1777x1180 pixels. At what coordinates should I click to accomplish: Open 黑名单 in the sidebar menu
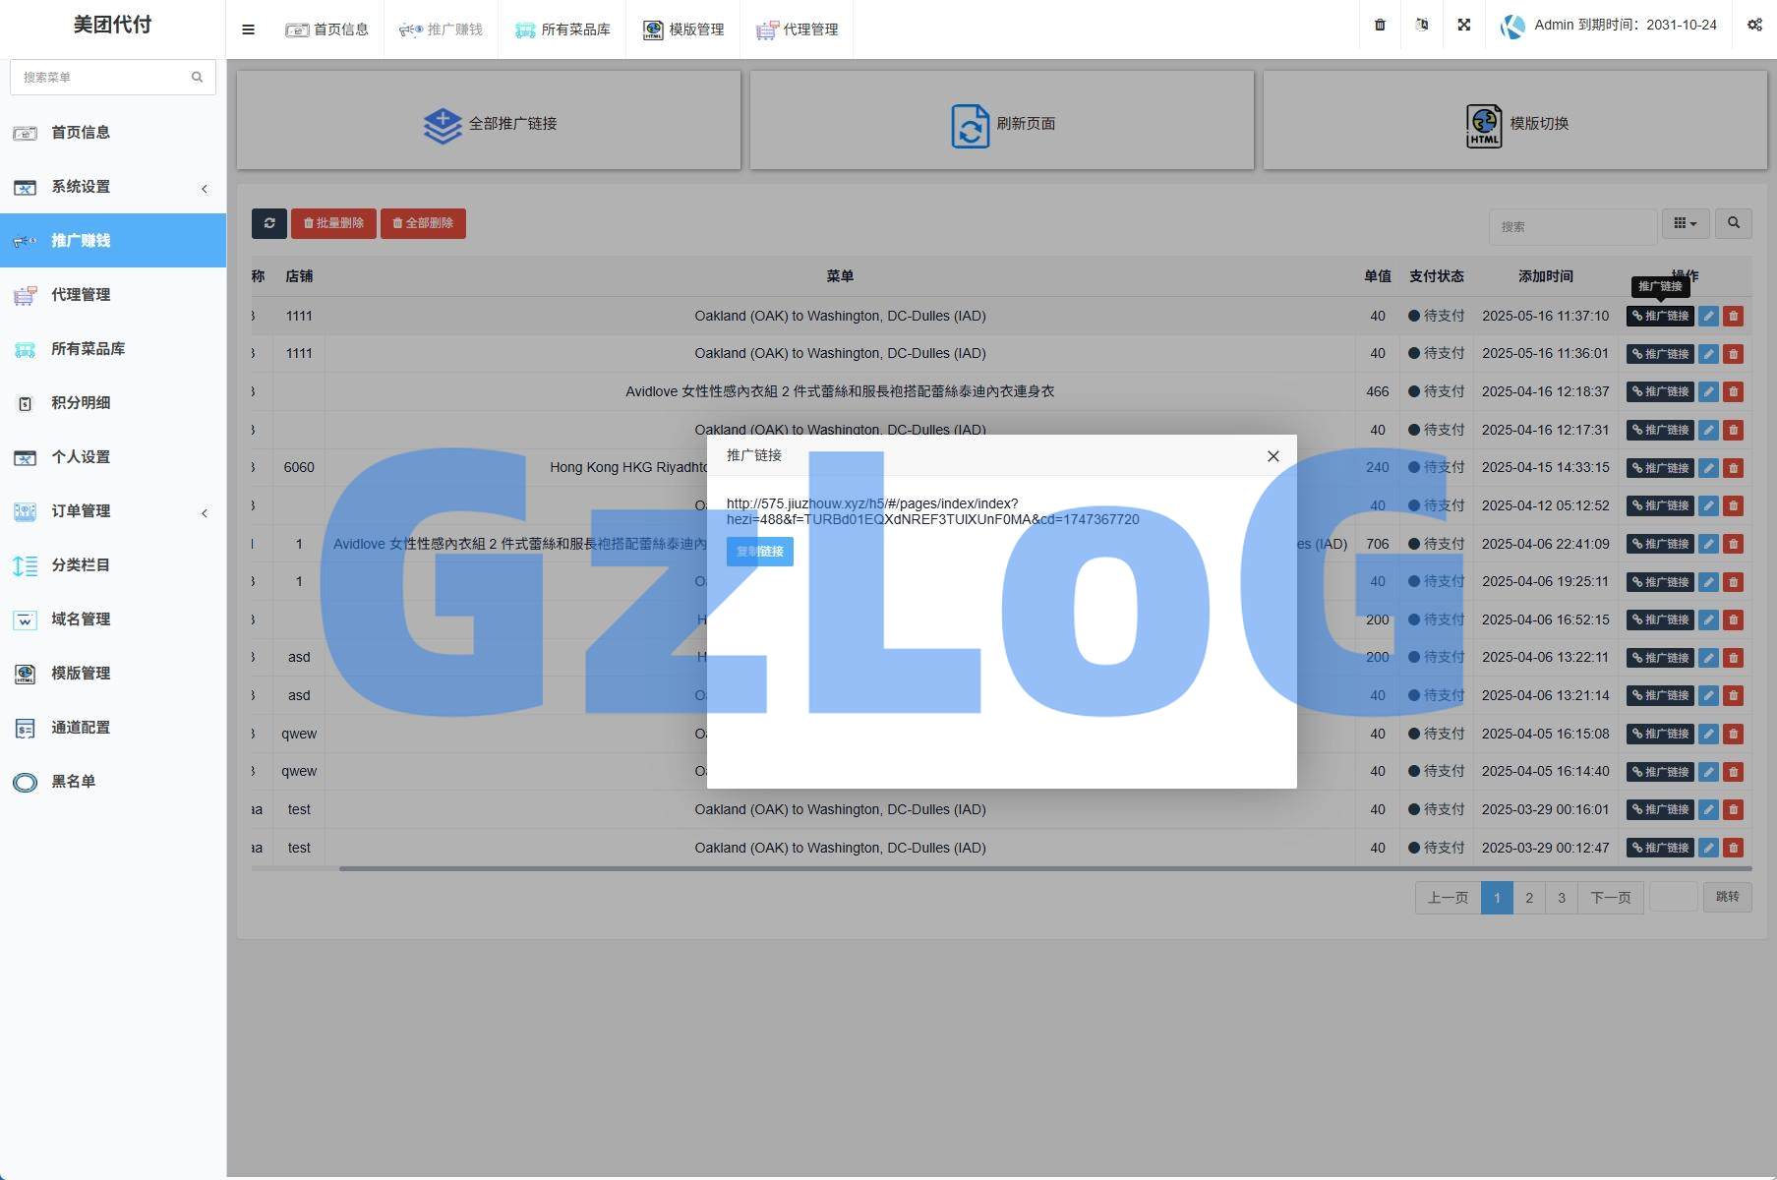click(73, 782)
